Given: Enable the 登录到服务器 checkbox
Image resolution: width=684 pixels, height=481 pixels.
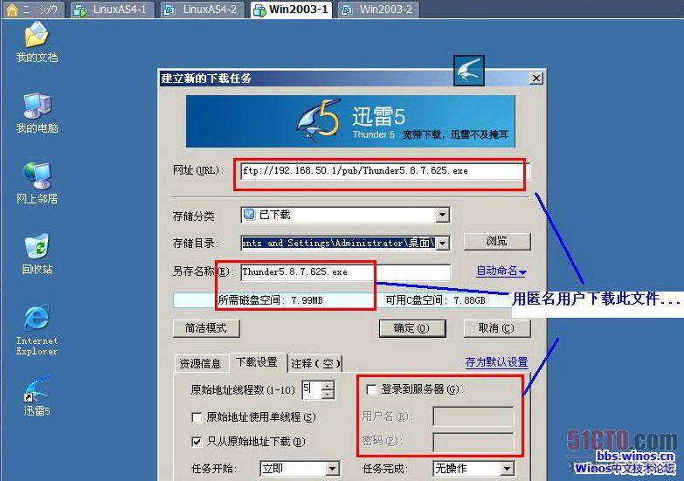Looking at the screenshot, I should point(371,389).
